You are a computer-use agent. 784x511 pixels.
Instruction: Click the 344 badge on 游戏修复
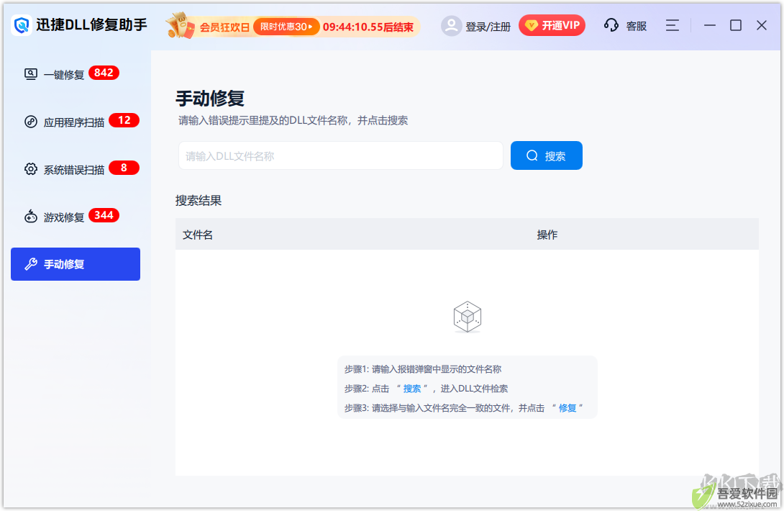tap(104, 215)
